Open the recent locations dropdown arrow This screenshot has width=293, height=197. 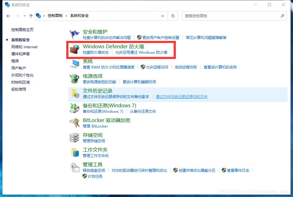click(x=25, y=16)
